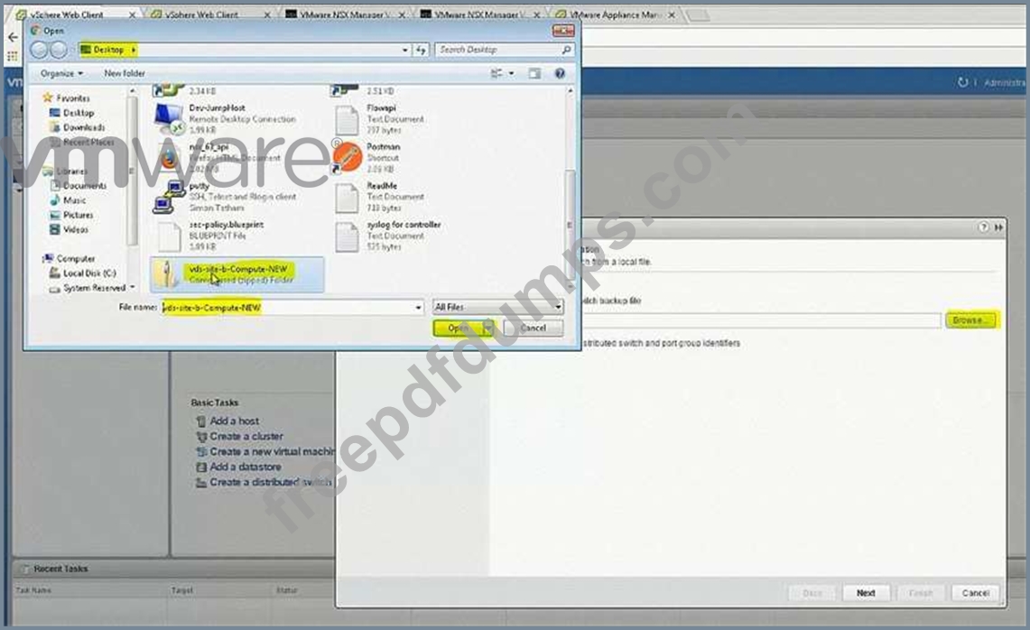The width and height of the screenshot is (1030, 630).
Task: Click the forward navigation arrow in Open dialog
Action: click(x=59, y=50)
